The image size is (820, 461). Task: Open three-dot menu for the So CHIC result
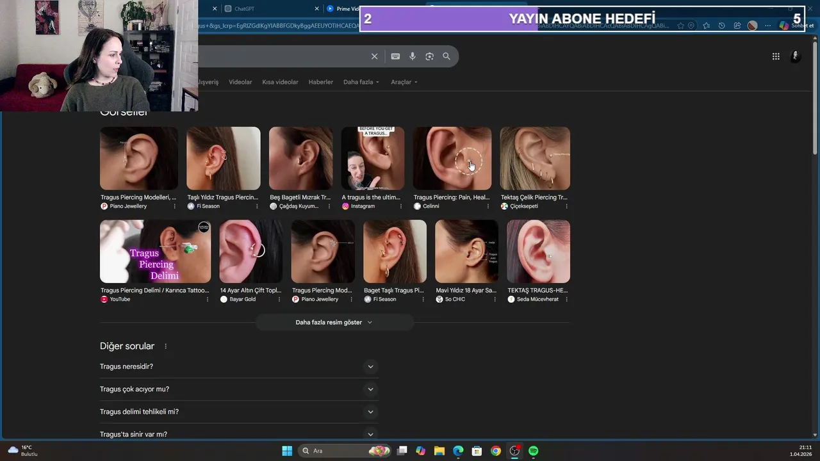point(495,299)
